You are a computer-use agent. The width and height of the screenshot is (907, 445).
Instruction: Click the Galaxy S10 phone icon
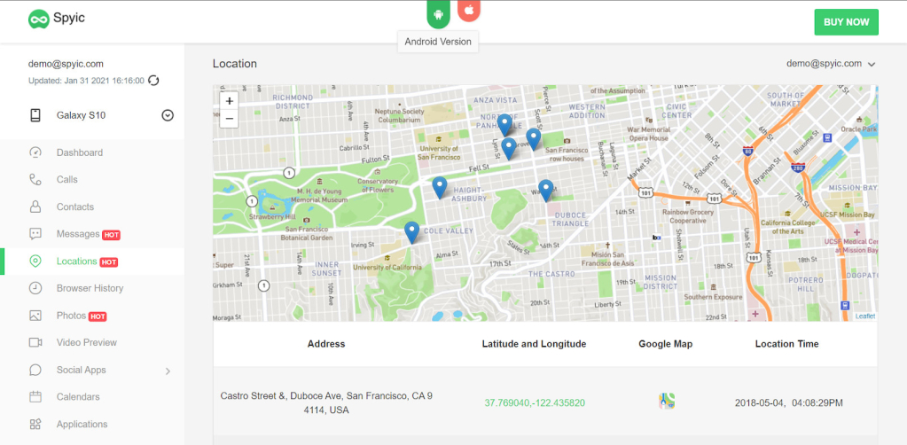click(35, 116)
